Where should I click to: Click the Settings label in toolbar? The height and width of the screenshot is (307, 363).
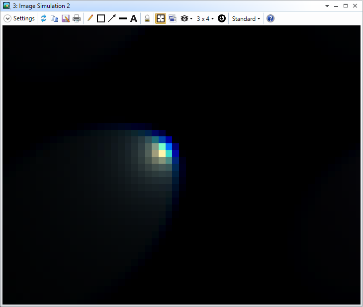[24, 18]
